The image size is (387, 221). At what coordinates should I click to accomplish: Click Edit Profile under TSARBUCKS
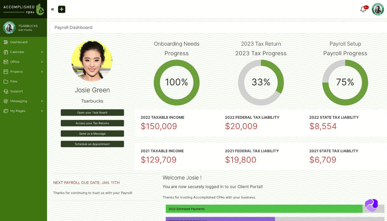[25, 30]
